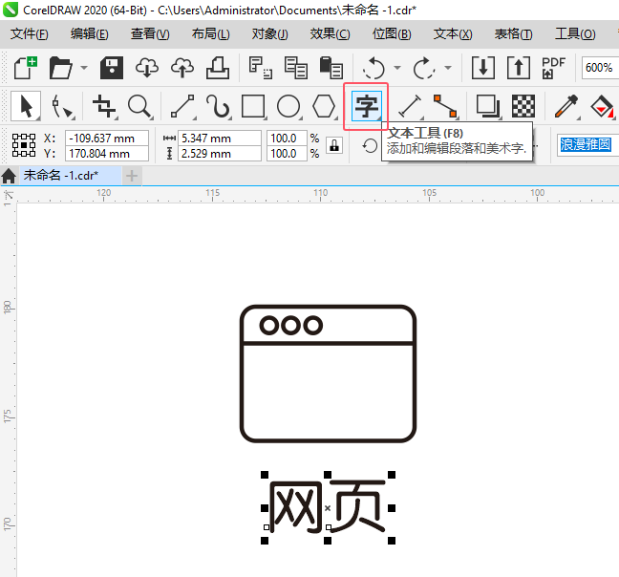This screenshot has width=619, height=577.
Task: Add a new document tab with plus
Action: point(132,176)
